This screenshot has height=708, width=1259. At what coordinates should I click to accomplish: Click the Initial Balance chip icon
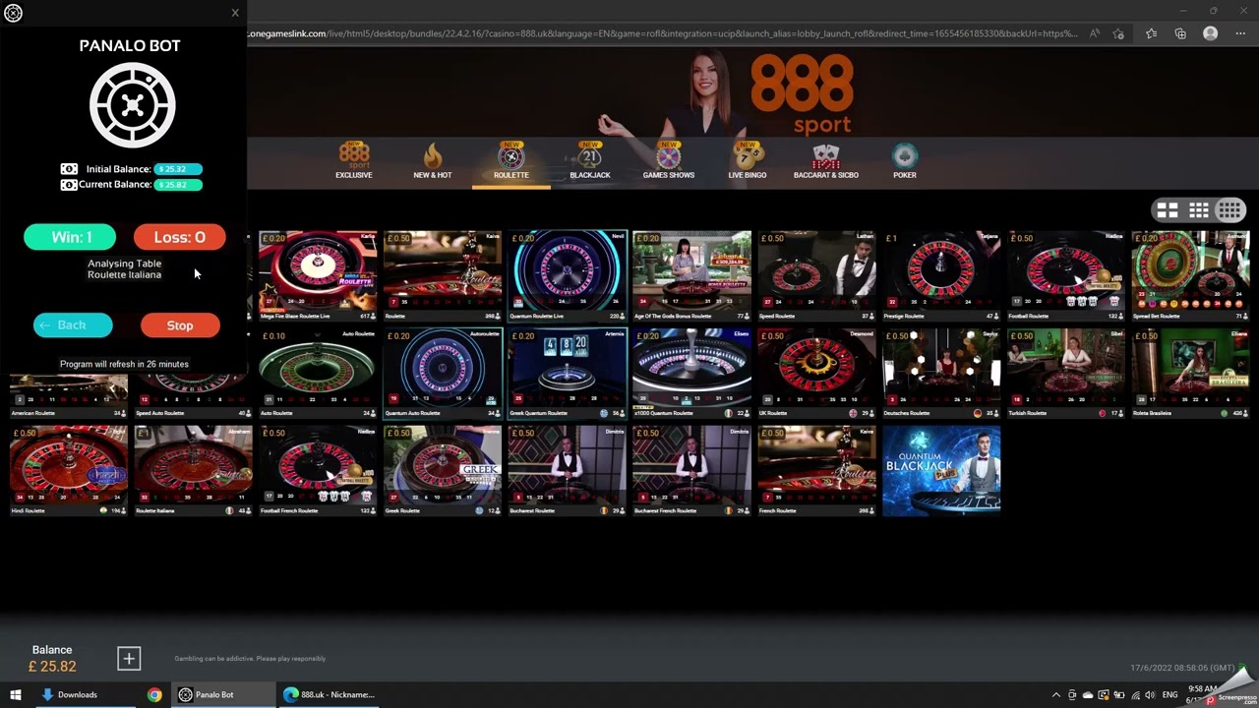tap(69, 169)
